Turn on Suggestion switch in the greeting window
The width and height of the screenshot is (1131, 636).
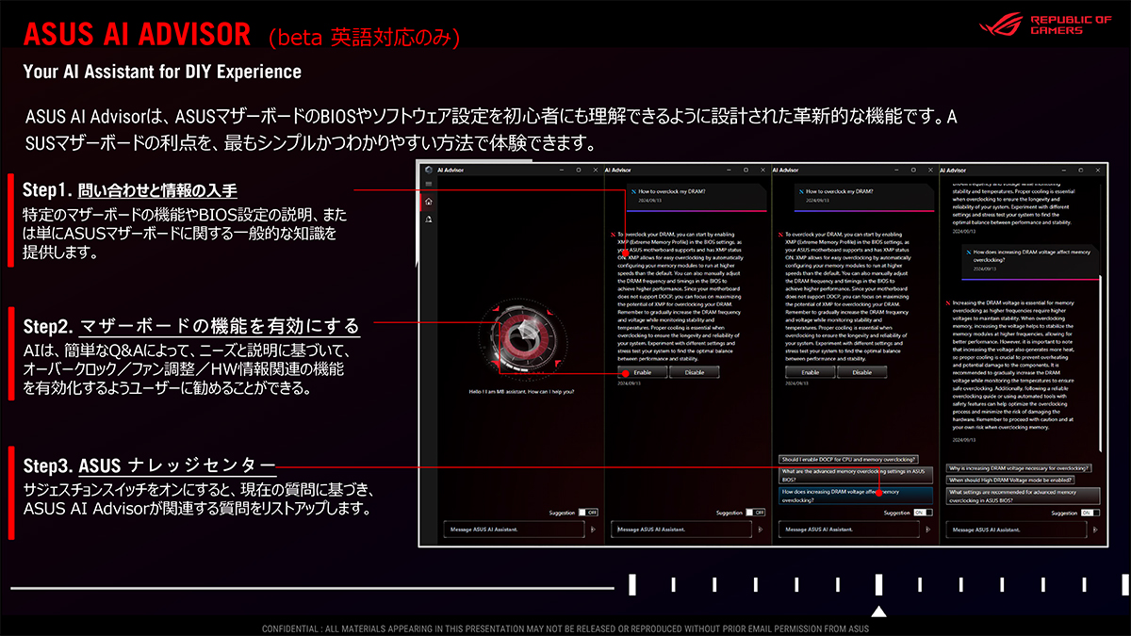click(588, 513)
